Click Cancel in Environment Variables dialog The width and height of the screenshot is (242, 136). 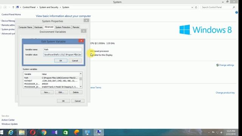tap(78, 101)
